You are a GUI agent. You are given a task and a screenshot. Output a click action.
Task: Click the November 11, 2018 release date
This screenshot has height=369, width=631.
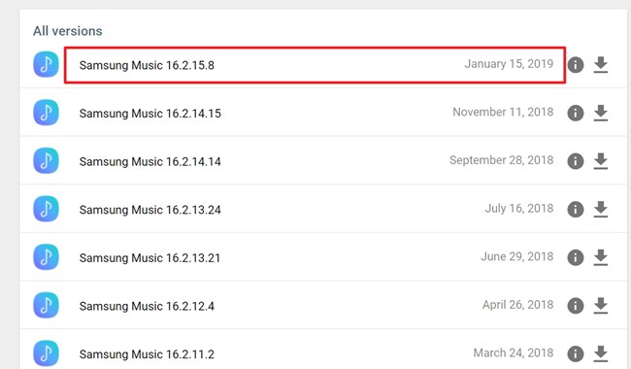coord(503,112)
